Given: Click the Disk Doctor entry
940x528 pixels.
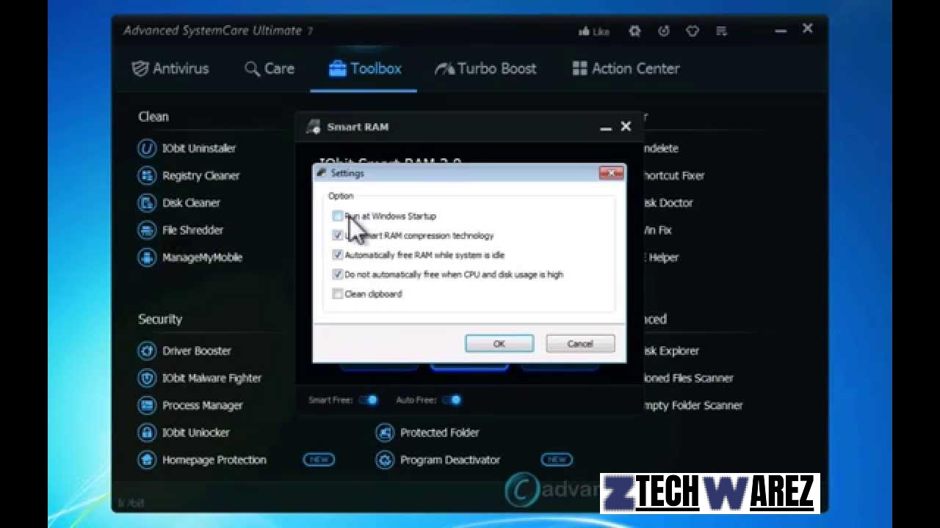Looking at the screenshot, I should point(668,202).
